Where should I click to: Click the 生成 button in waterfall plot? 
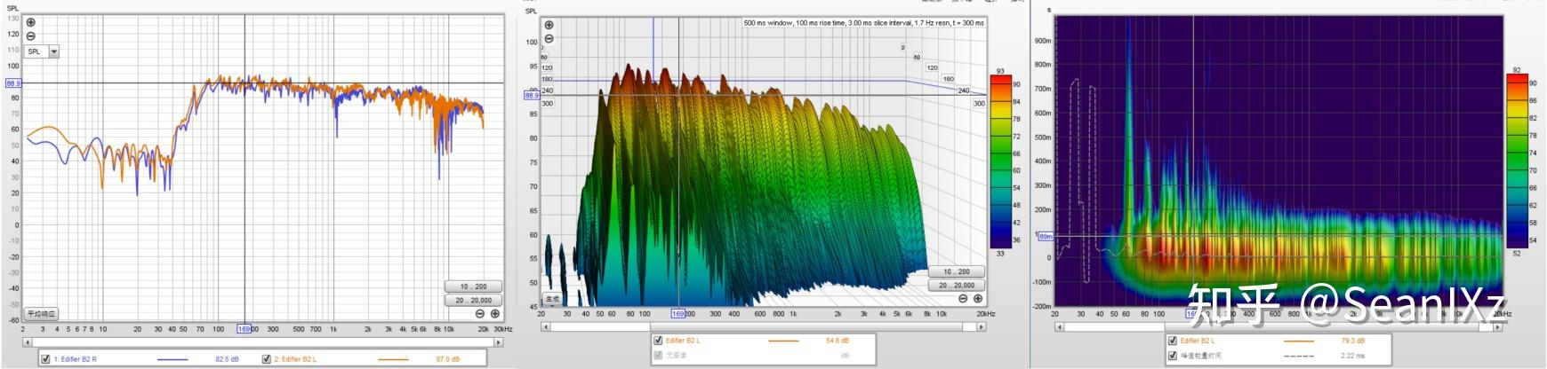point(552,299)
